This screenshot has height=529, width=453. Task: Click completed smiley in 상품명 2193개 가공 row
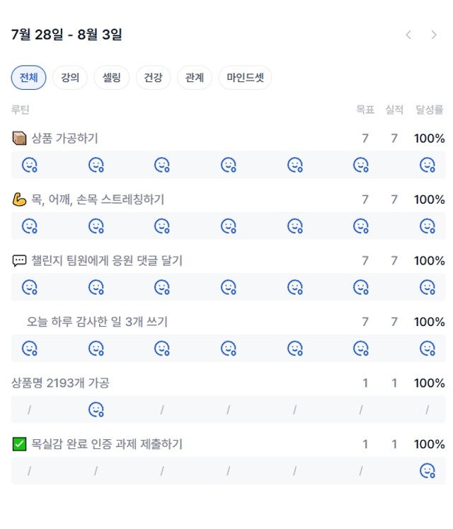click(x=96, y=409)
